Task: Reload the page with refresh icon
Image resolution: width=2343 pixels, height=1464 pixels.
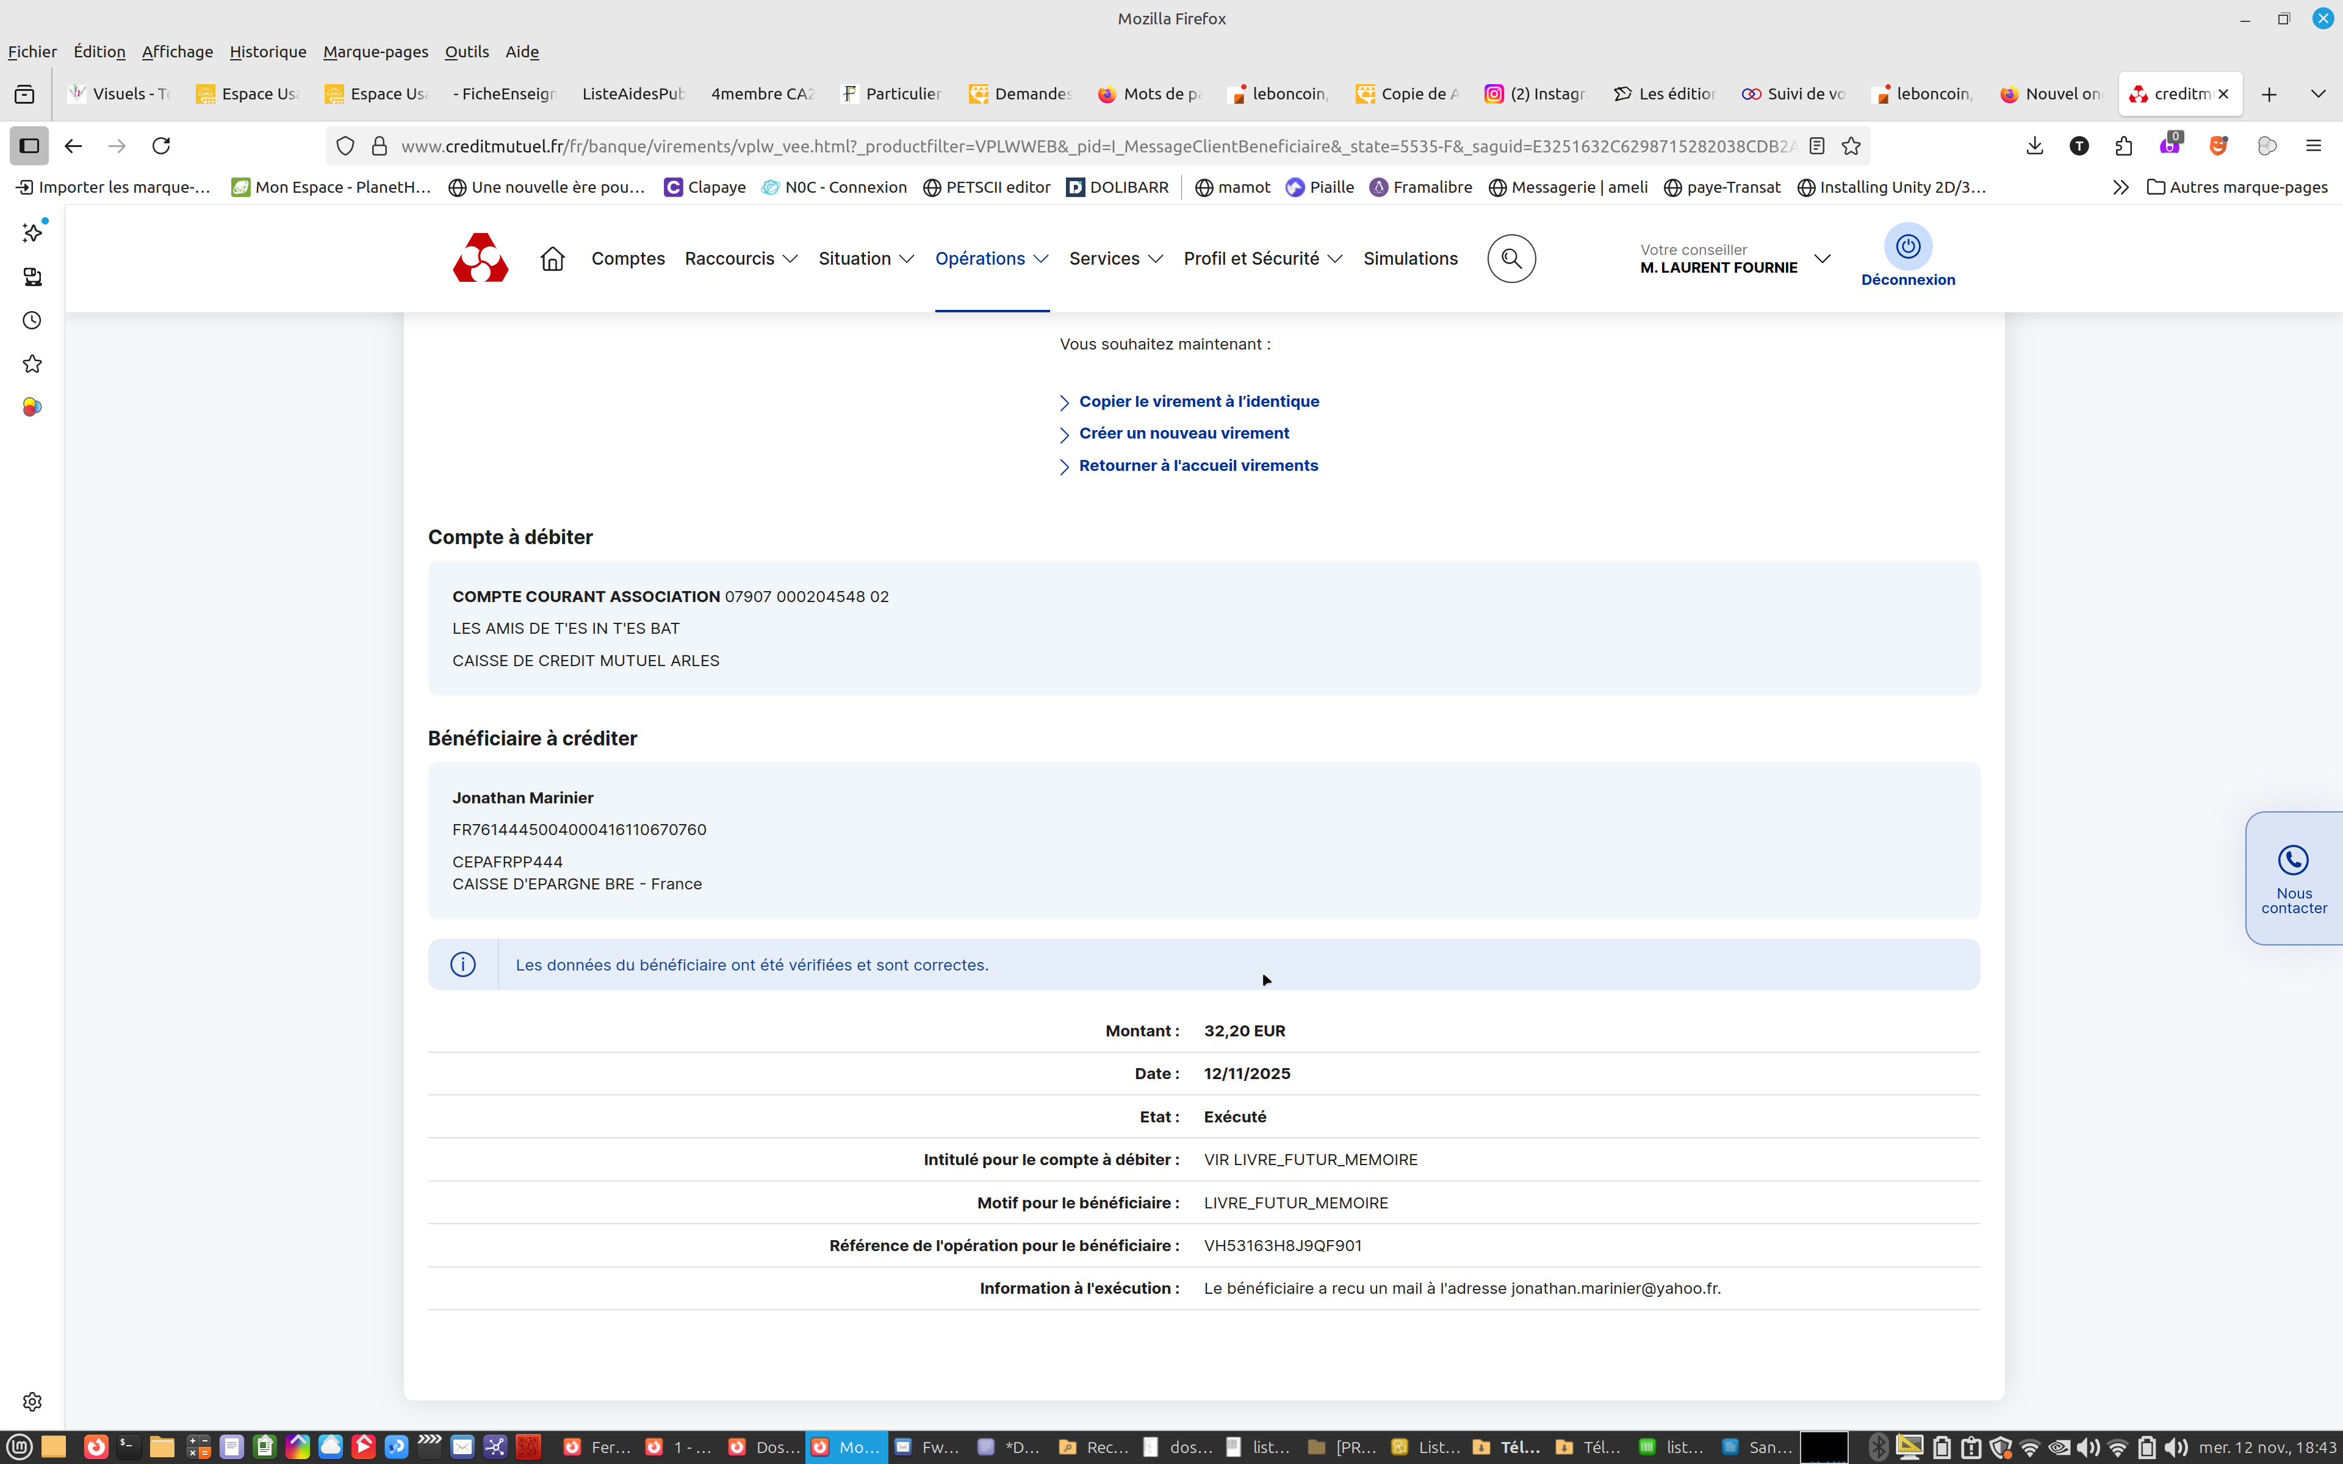Action: pos(162,146)
